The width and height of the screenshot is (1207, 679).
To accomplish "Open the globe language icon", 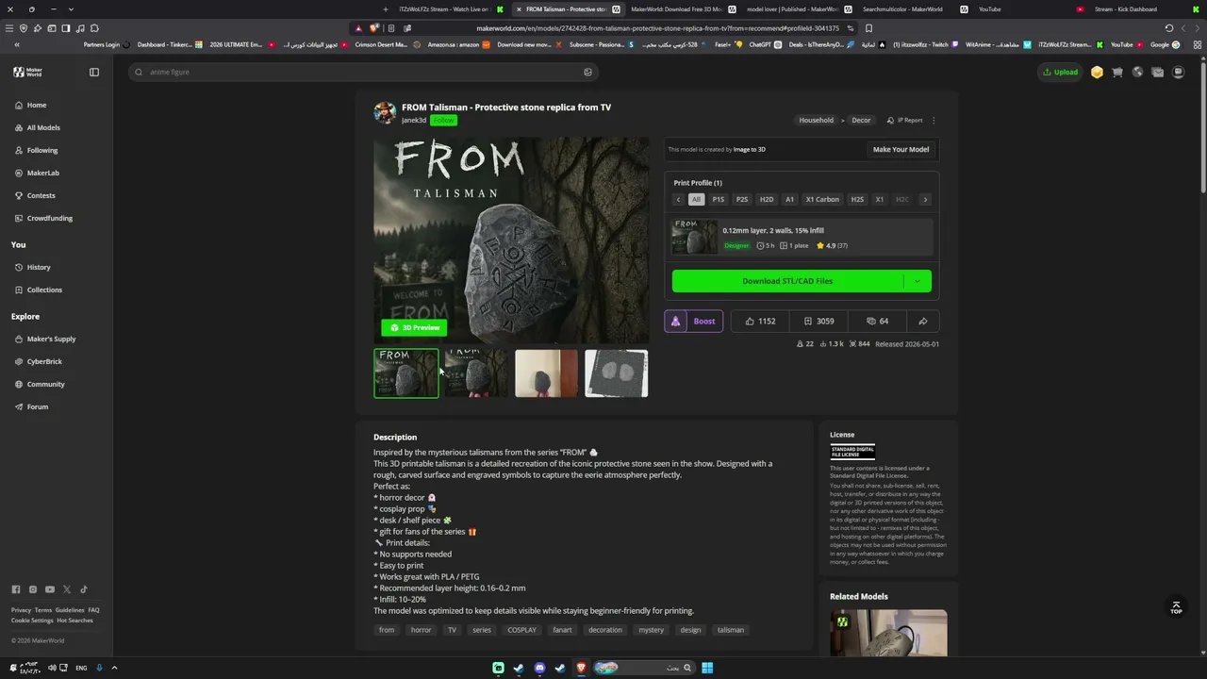I will pyautogui.click(x=1137, y=72).
